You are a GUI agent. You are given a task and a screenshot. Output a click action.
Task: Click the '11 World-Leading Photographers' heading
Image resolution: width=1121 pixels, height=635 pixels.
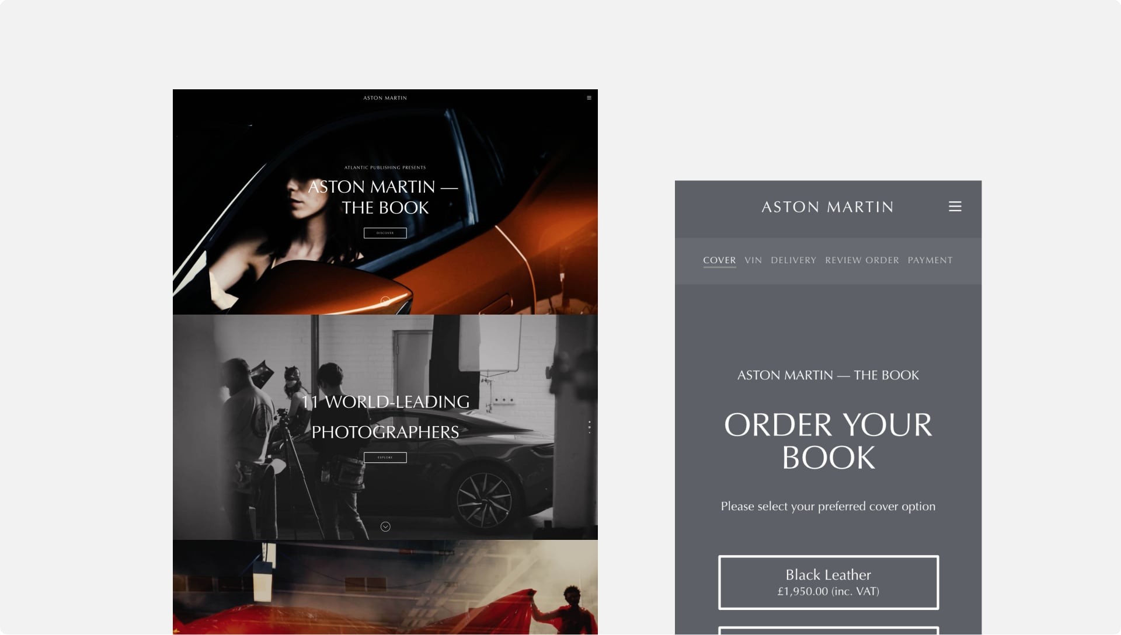pyautogui.click(x=385, y=417)
